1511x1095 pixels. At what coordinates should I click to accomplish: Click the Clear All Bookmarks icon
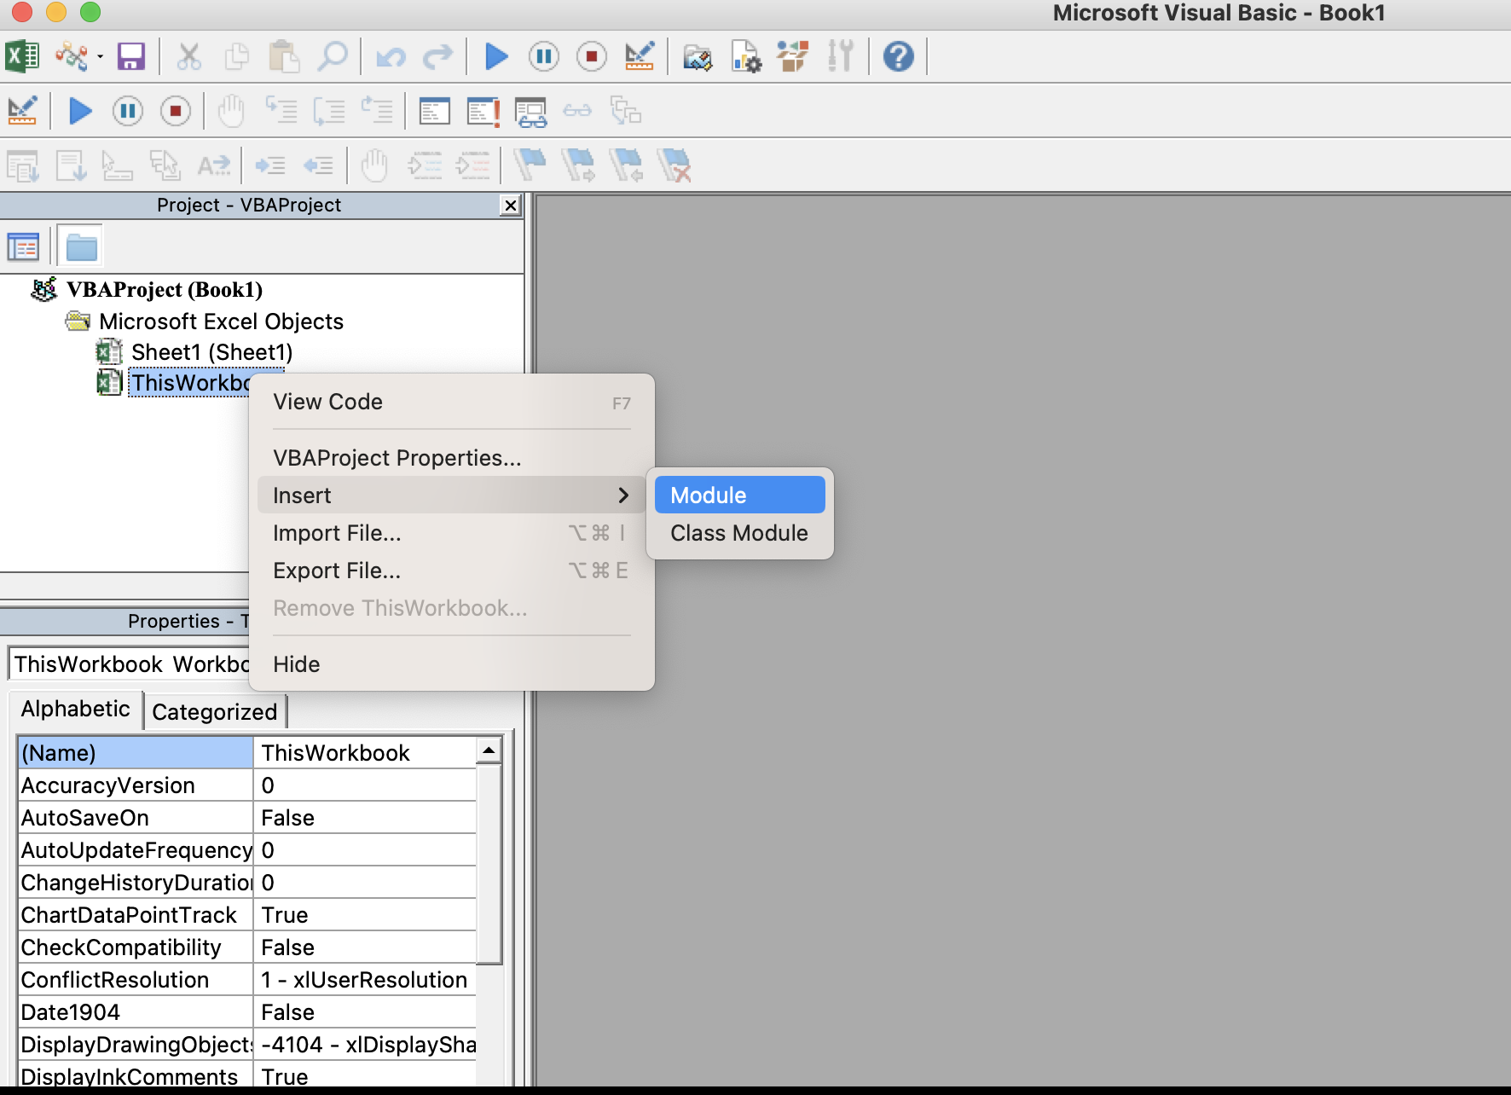[674, 165]
